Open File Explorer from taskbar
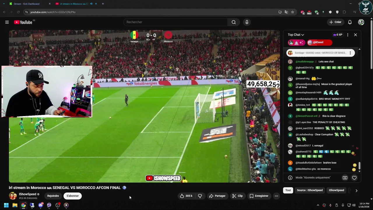This screenshot has height=210, width=373. pyautogui.click(x=15, y=205)
